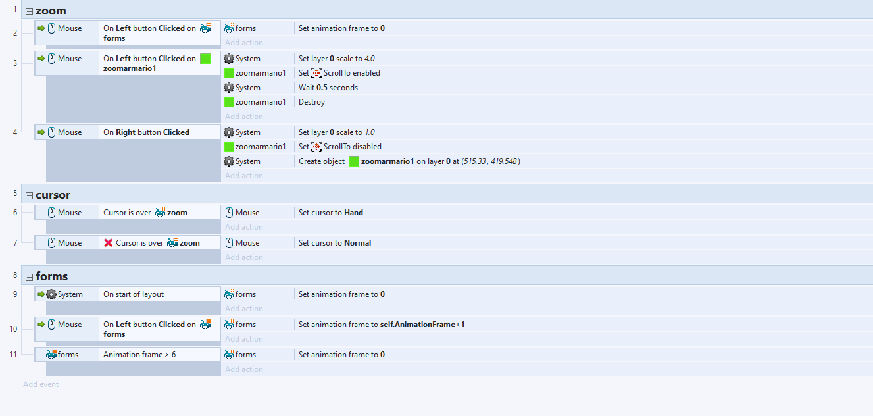
Task: Click System gear icon beside 'Wait 0.5 seconds'
Action: [x=229, y=88]
